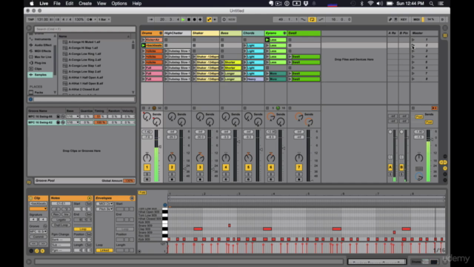Open the clip Groove chooser dropdown
The image size is (474, 267).
click(x=38, y=231)
